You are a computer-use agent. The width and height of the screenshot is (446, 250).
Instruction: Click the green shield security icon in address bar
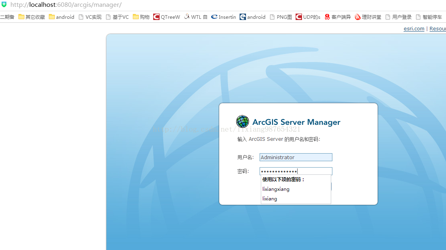tap(4, 4)
